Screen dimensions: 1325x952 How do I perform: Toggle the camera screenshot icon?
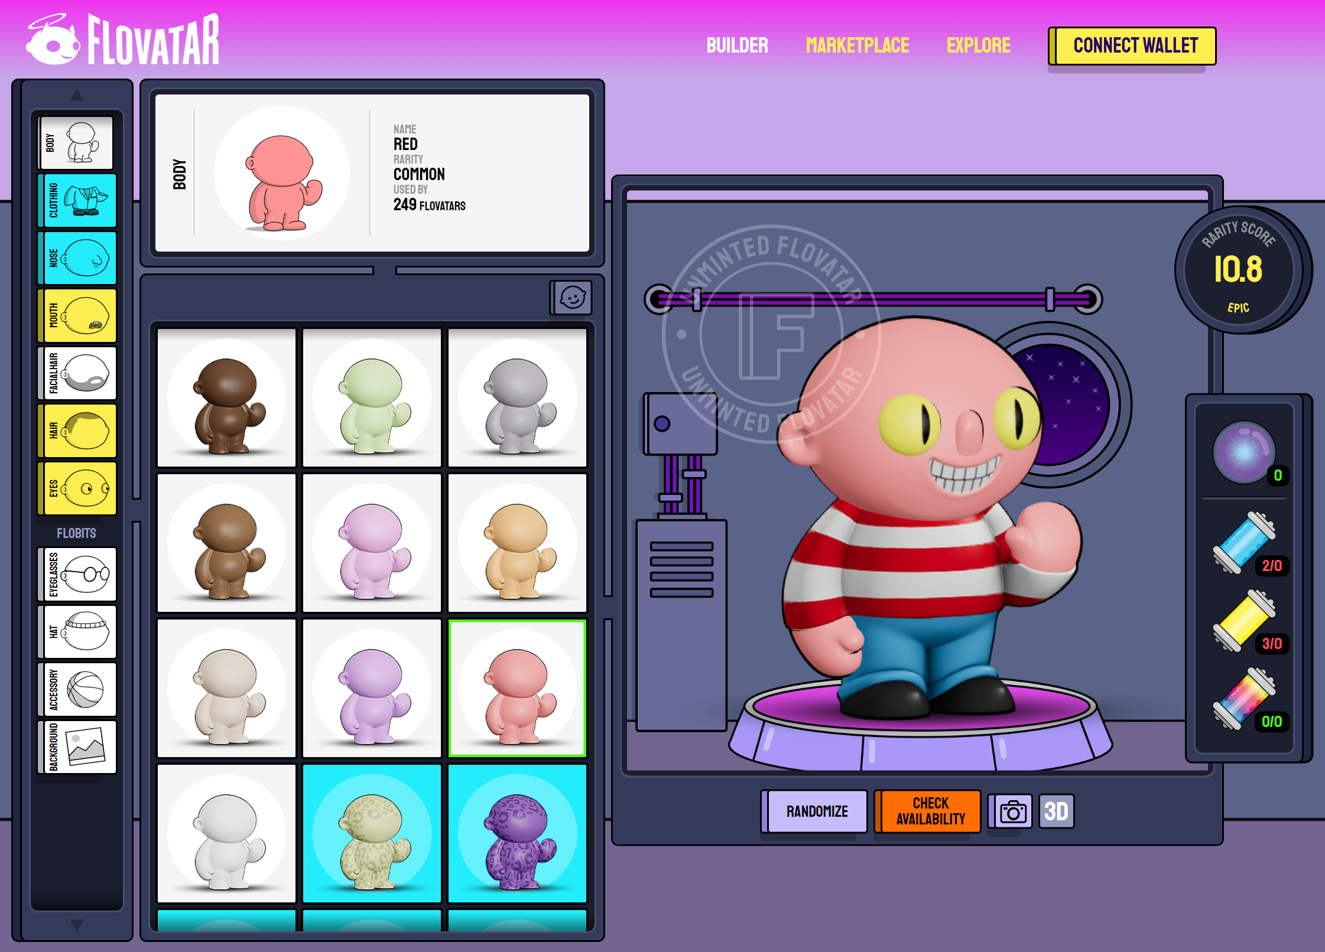(1011, 811)
